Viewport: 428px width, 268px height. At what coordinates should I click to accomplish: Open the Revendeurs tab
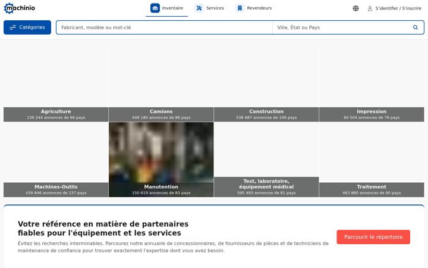pos(254,8)
